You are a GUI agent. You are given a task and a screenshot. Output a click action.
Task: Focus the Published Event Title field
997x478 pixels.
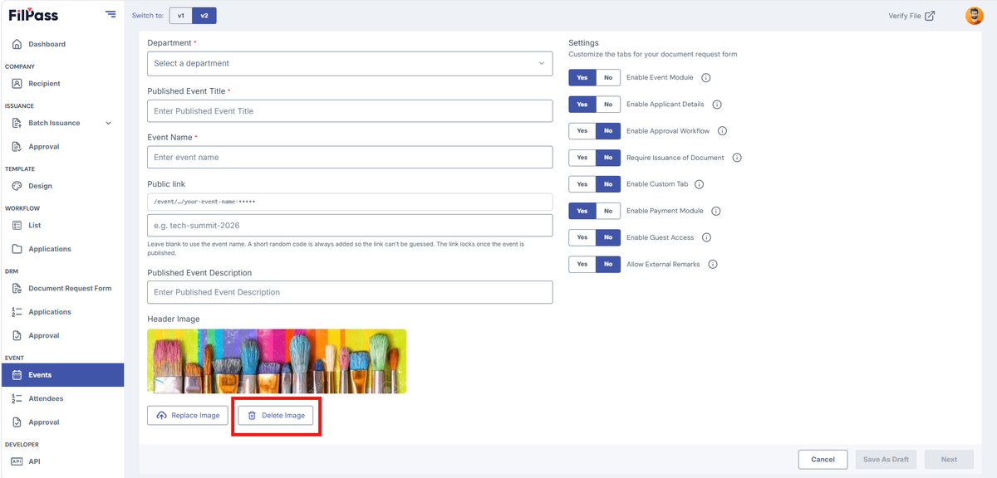pyautogui.click(x=350, y=111)
